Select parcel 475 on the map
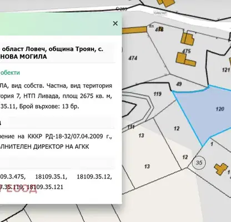Viewport: 231px width, 222px height. click(186, 51)
